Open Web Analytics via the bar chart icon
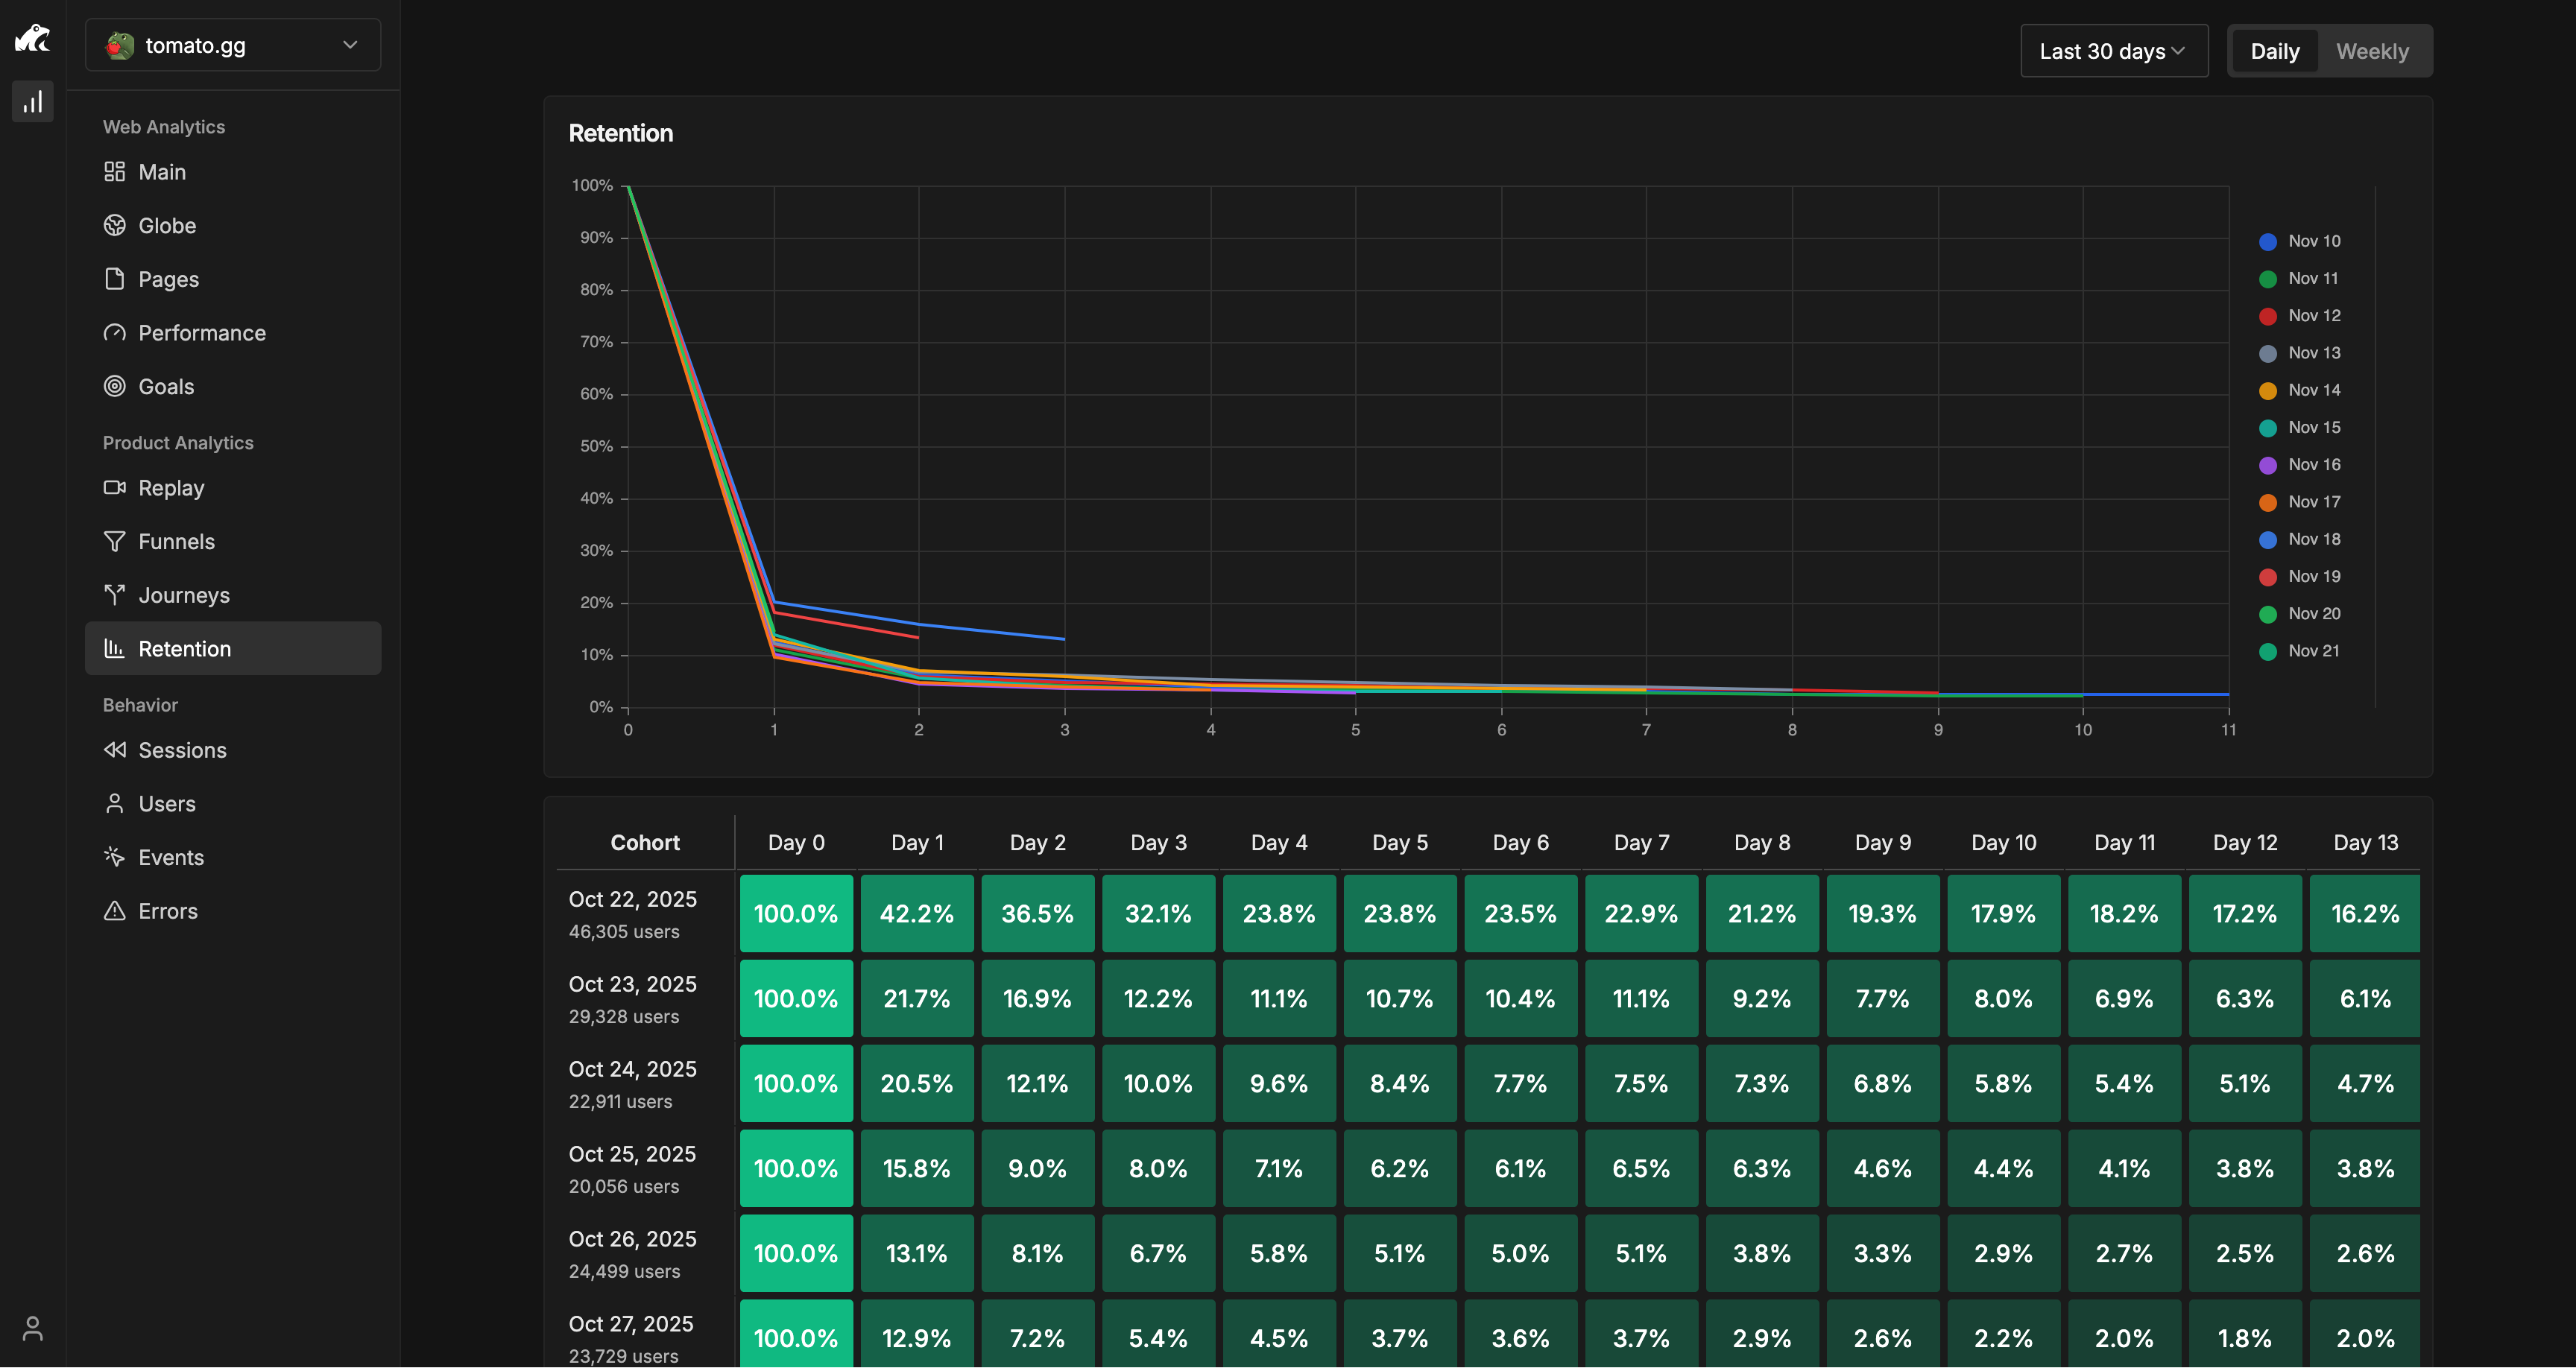This screenshot has height=1368, width=2576. (33, 101)
